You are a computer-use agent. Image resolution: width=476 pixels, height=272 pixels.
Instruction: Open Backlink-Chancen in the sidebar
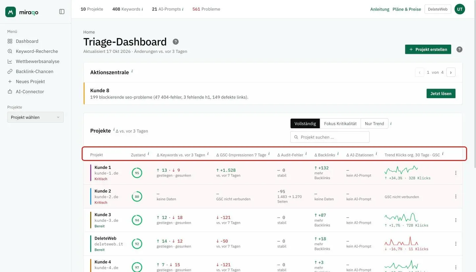point(30,71)
